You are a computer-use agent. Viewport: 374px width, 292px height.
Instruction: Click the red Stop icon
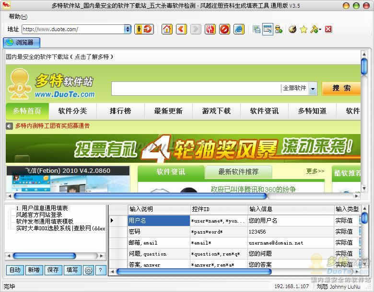pos(225,29)
